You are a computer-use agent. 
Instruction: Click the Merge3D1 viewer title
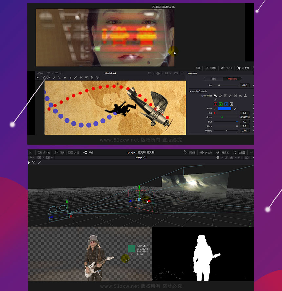141,157
